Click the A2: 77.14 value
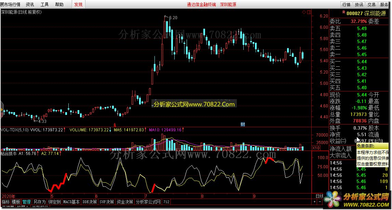This screenshot has height=210, width=392. (x=50, y=154)
